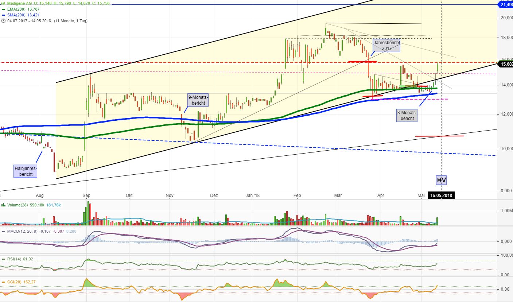Click the 16.05.2018 date marker on axis

point(441,195)
